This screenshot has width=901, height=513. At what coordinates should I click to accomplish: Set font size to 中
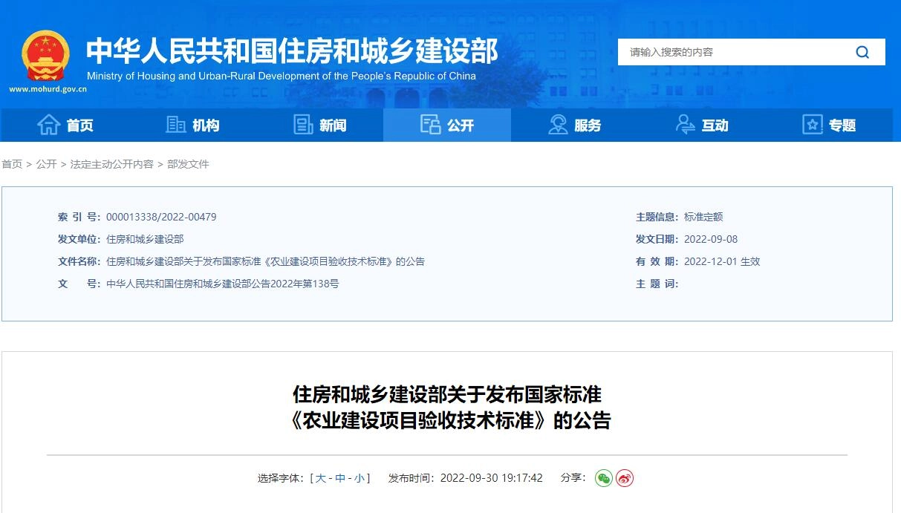(x=340, y=478)
